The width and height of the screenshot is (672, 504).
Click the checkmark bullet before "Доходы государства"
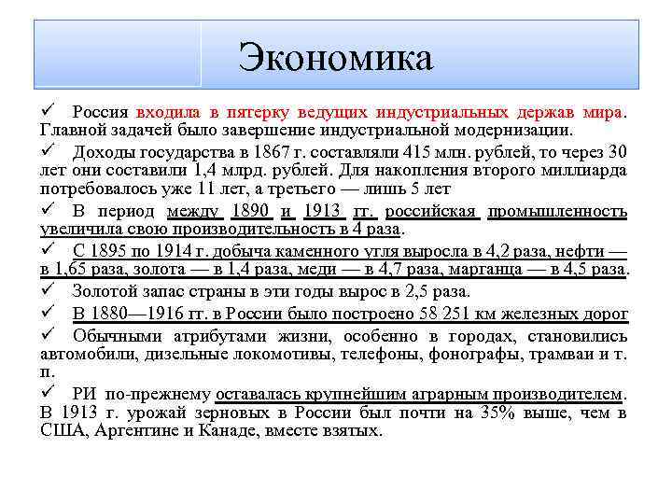[x=48, y=150]
